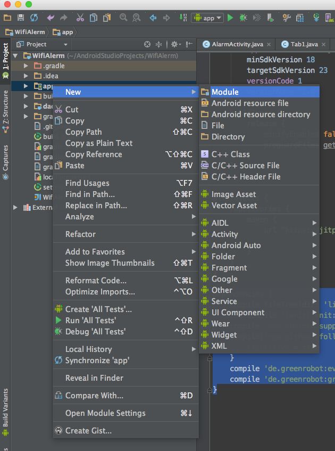The width and height of the screenshot is (335, 451).
Task: Open the Refactor submenu
Action: click(x=126, y=234)
